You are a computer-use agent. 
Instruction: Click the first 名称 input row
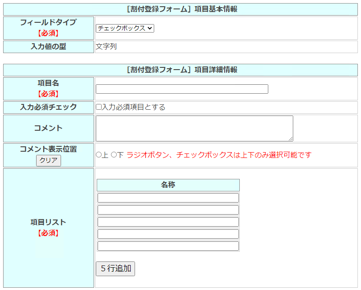pos(168,198)
